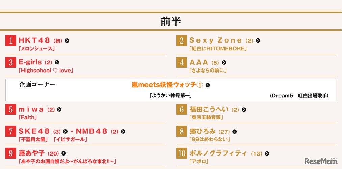Screen dimensions: 342x169
Task: Click the 前半 section heading
Action: (171, 22)
